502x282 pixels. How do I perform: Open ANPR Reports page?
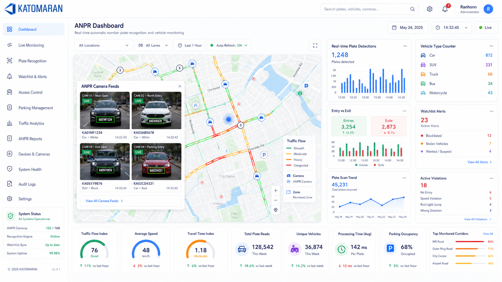(34, 139)
